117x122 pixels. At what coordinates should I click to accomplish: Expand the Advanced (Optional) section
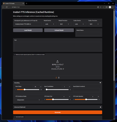100,107
